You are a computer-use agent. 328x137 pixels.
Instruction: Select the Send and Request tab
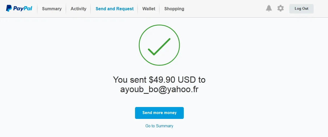click(114, 9)
